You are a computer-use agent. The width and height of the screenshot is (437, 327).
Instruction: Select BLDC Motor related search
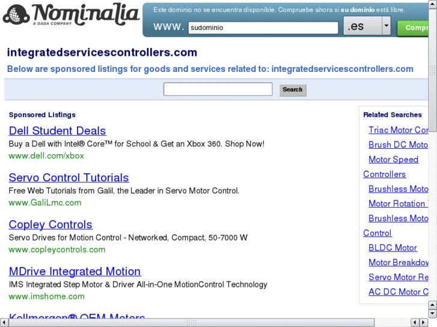click(393, 248)
